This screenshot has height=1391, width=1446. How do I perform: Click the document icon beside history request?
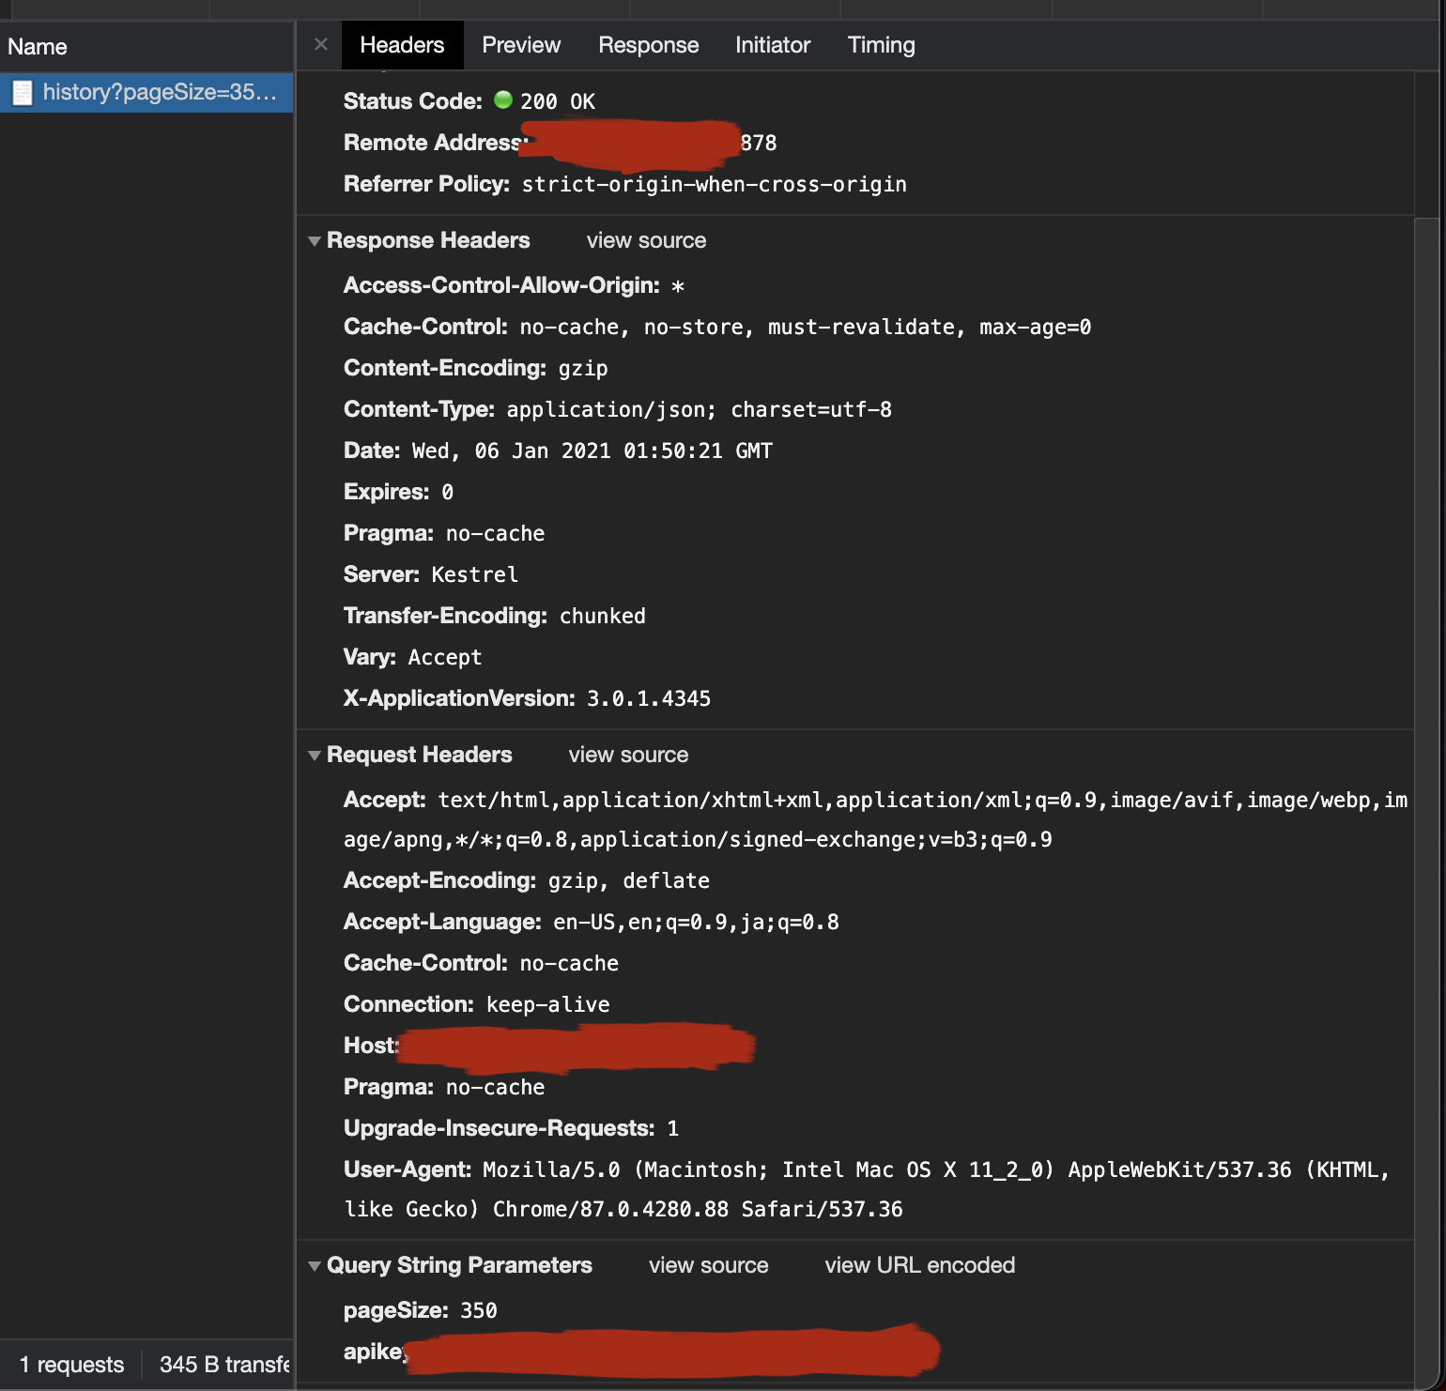coord(23,92)
